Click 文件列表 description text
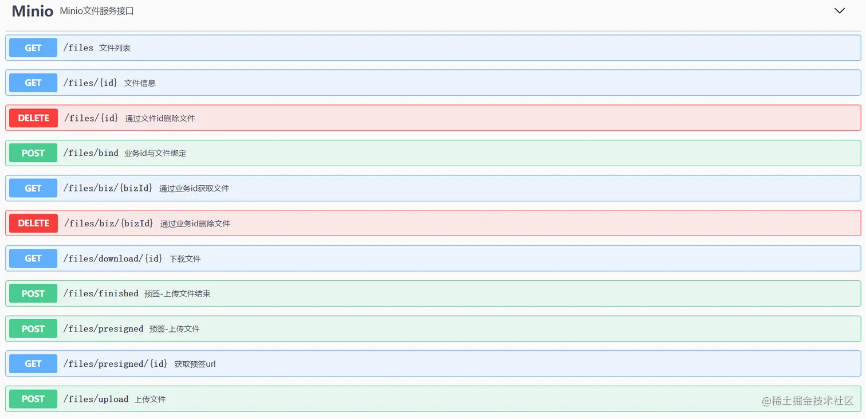This screenshot has width=866, height=419. click(x=115, y=48)
